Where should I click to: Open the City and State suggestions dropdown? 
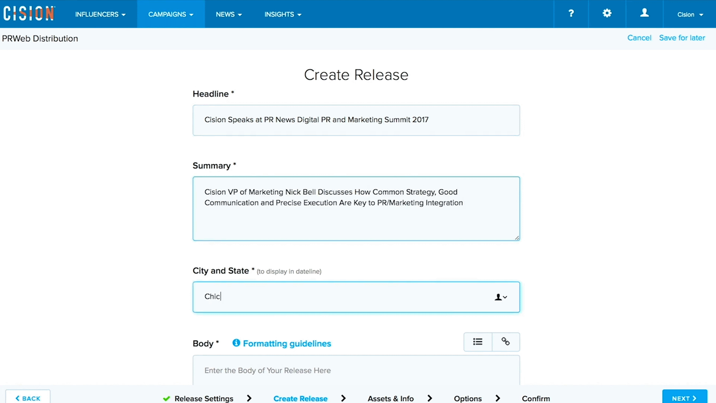coord(504,298)
